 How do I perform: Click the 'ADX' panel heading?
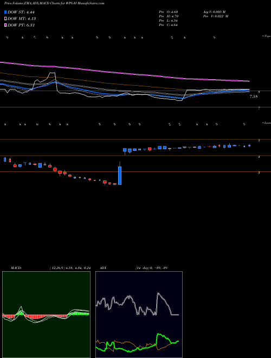(103, 268)
